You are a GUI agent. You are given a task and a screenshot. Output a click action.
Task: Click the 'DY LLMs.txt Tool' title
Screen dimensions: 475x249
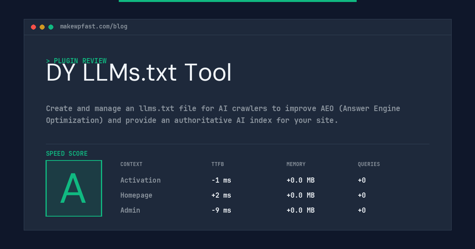point(139,73)
